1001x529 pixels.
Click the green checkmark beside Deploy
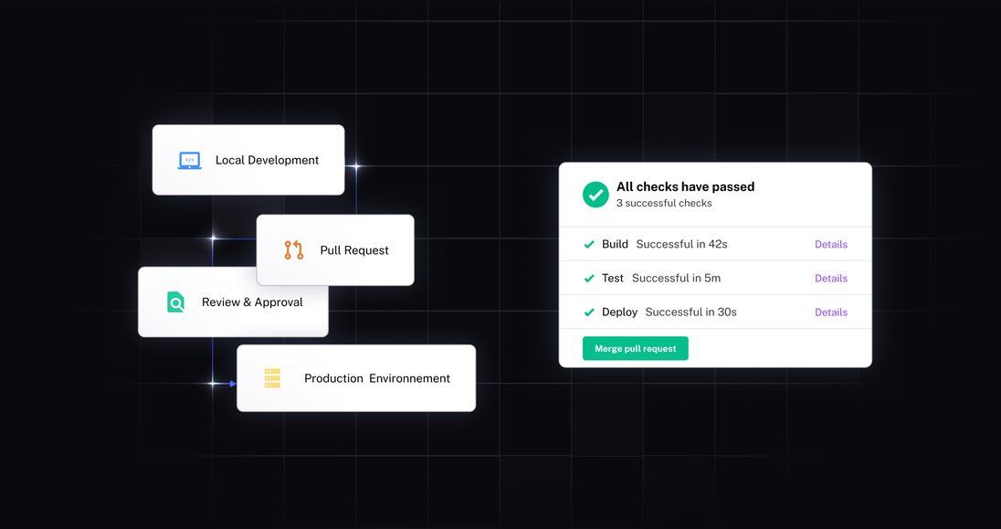coord(589,312)
